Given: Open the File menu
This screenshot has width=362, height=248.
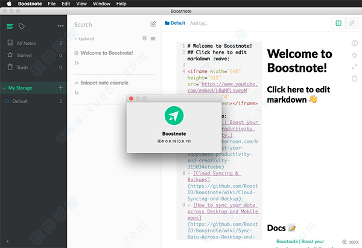Looking at the screenshot, I should tap(52, 4).
